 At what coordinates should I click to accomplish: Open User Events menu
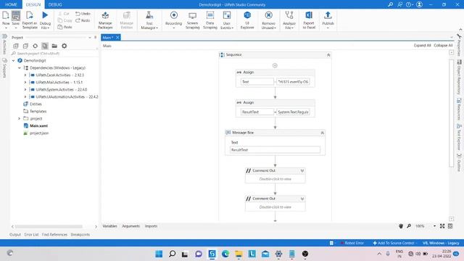(x=227, y=20)
